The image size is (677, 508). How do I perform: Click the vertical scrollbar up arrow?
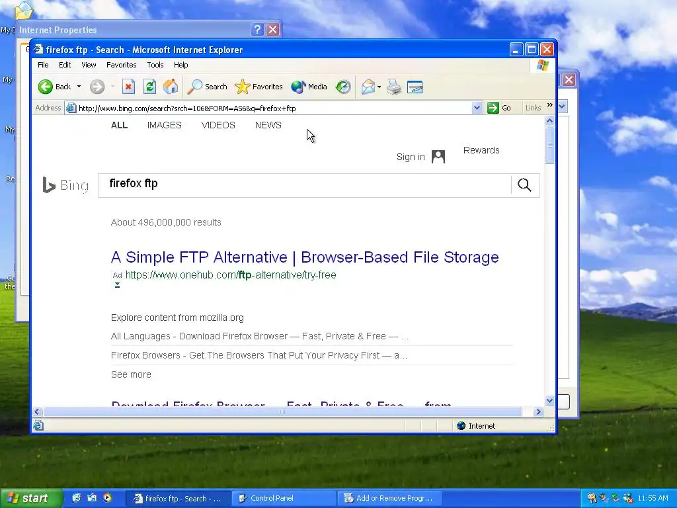[x=549, y=122]
